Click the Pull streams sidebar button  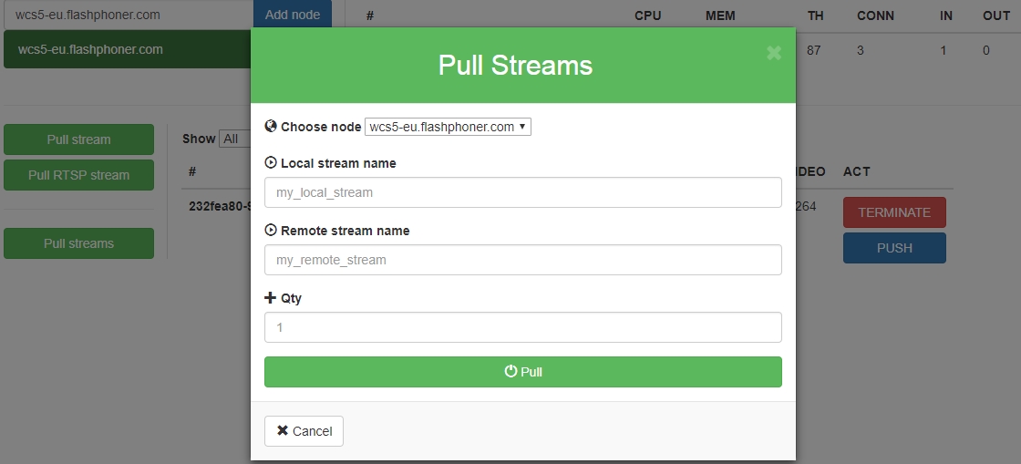[x=78, y=243]
